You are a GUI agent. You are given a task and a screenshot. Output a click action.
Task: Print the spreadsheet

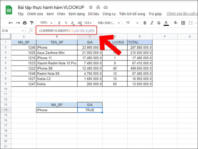pyautogui.click(x=25, y=23)
